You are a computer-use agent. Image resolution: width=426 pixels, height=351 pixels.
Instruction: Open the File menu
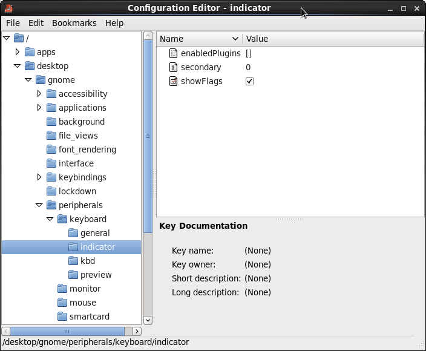point(13,23)
